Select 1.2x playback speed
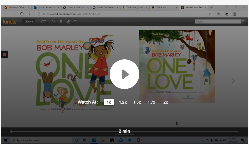 tap(123, 102)
